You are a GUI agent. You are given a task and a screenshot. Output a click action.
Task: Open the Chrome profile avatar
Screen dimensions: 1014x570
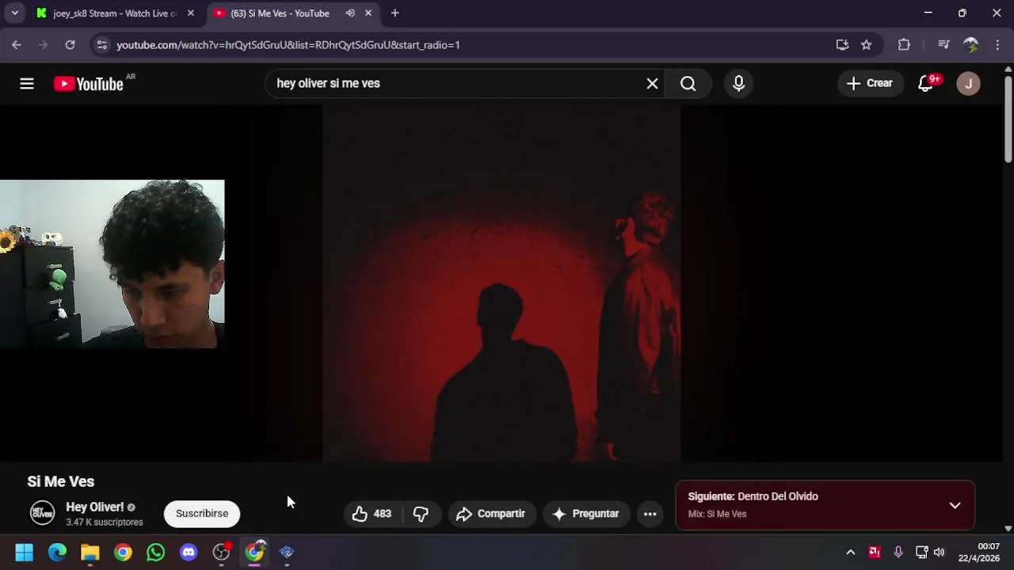tap(970, 45)
